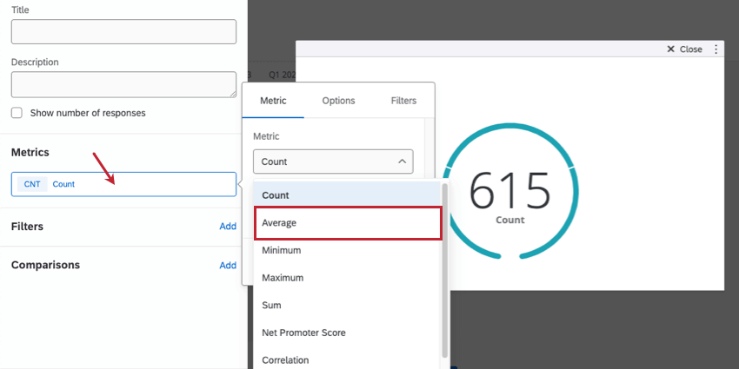This screenshot has width=739, height=369.
Task: Click Add link next to Filters
Action: pyautogui.click(x=227, y=227)
